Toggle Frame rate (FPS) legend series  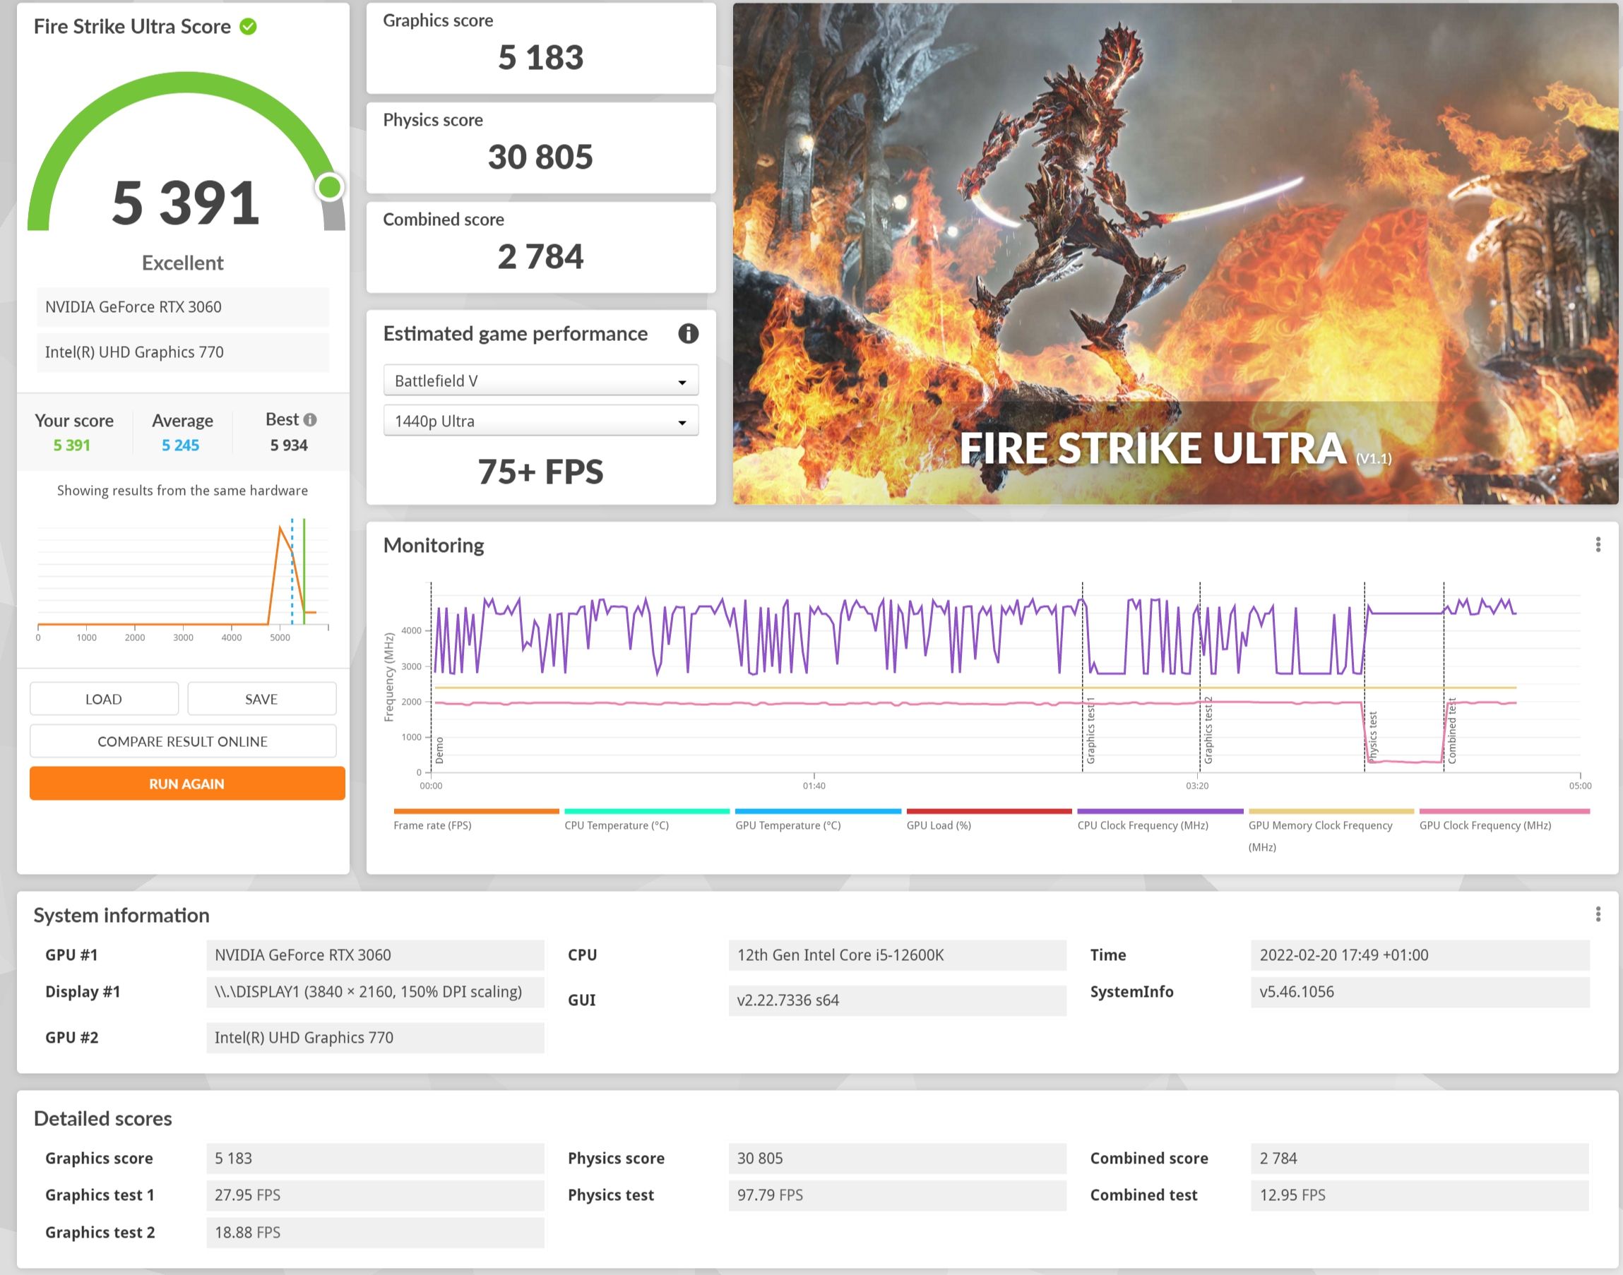pyautogui.click(x=476, y=820)
